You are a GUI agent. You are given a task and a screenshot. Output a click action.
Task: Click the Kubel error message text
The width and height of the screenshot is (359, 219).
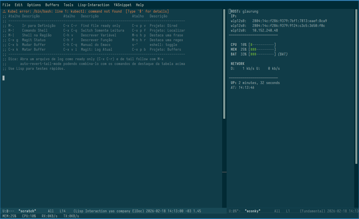click(65, 11)
